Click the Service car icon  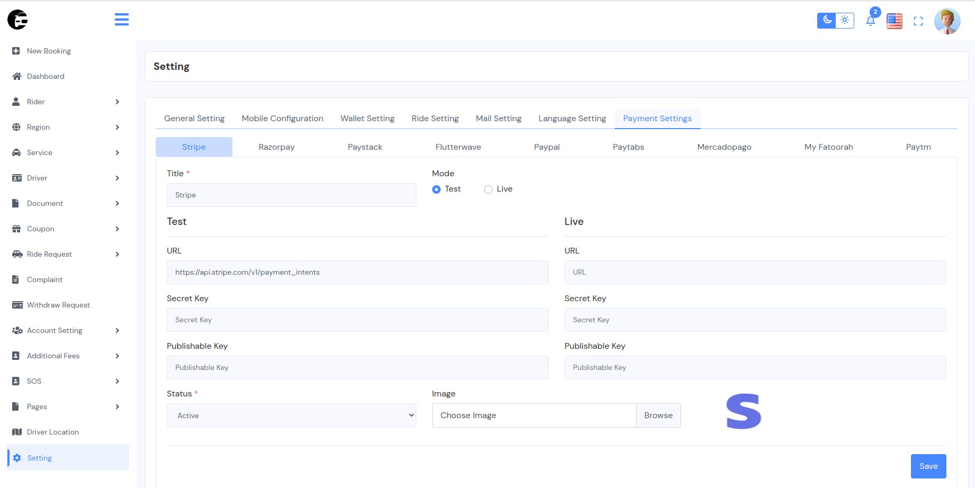tap(16, 152)
